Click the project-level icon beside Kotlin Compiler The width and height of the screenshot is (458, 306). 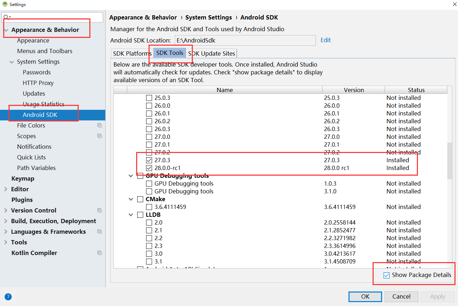(x=100, y=253)
